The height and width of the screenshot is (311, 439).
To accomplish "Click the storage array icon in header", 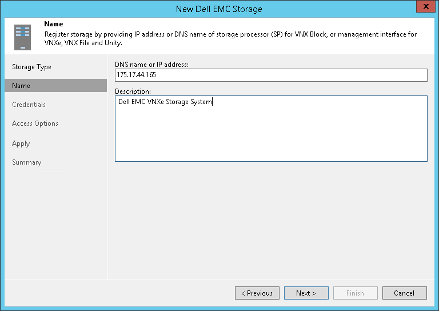I will (x=23, y=37).
